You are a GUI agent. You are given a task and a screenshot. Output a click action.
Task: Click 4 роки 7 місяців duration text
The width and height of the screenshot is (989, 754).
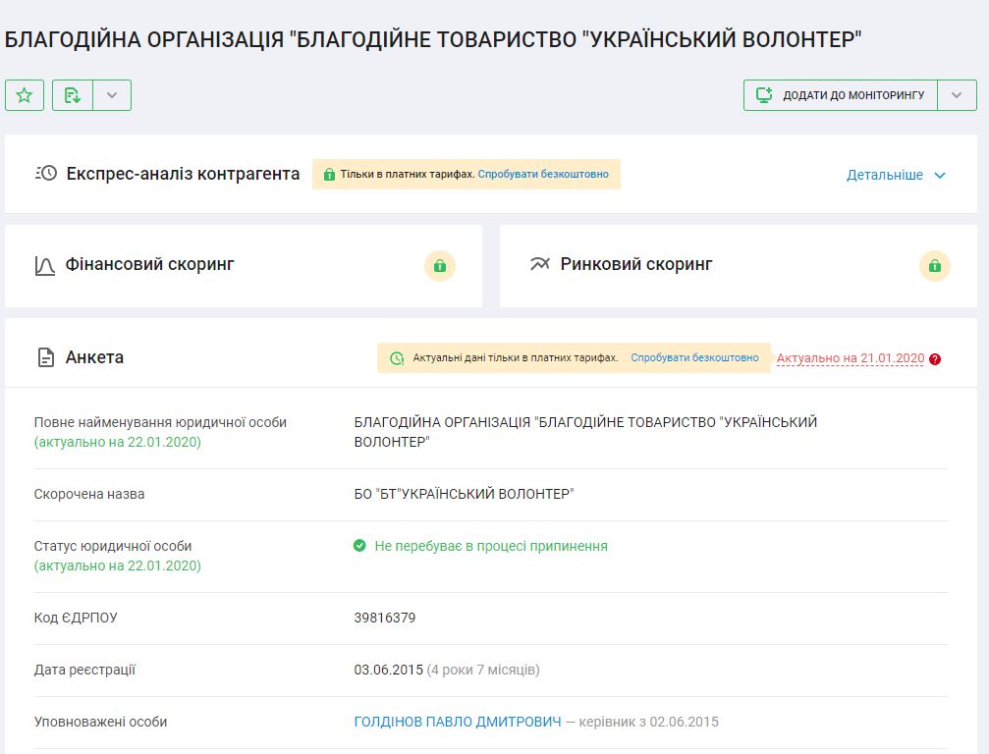483,670
